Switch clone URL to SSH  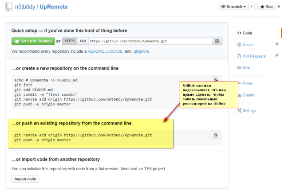[83, 41]
